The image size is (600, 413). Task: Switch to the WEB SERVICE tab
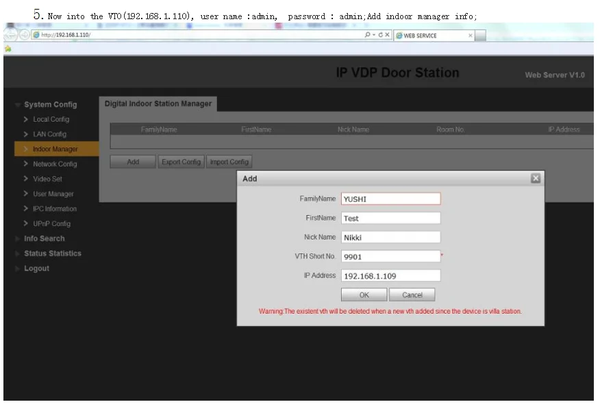point(434,36)
